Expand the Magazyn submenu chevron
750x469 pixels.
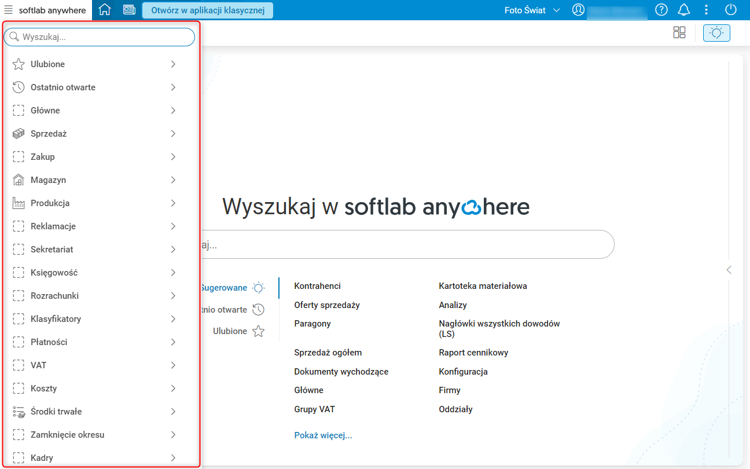(x=173, y=180)
